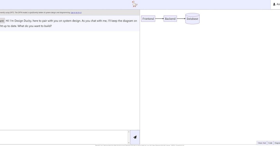The height and width of the screenshot is (146, 280).
Task: Open the Contact Us footer link
Action: 180,145
